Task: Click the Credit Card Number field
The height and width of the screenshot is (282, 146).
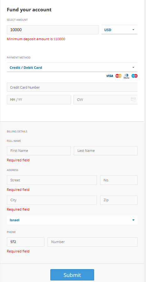Action: pyautogui.click(x=72, y=87)
